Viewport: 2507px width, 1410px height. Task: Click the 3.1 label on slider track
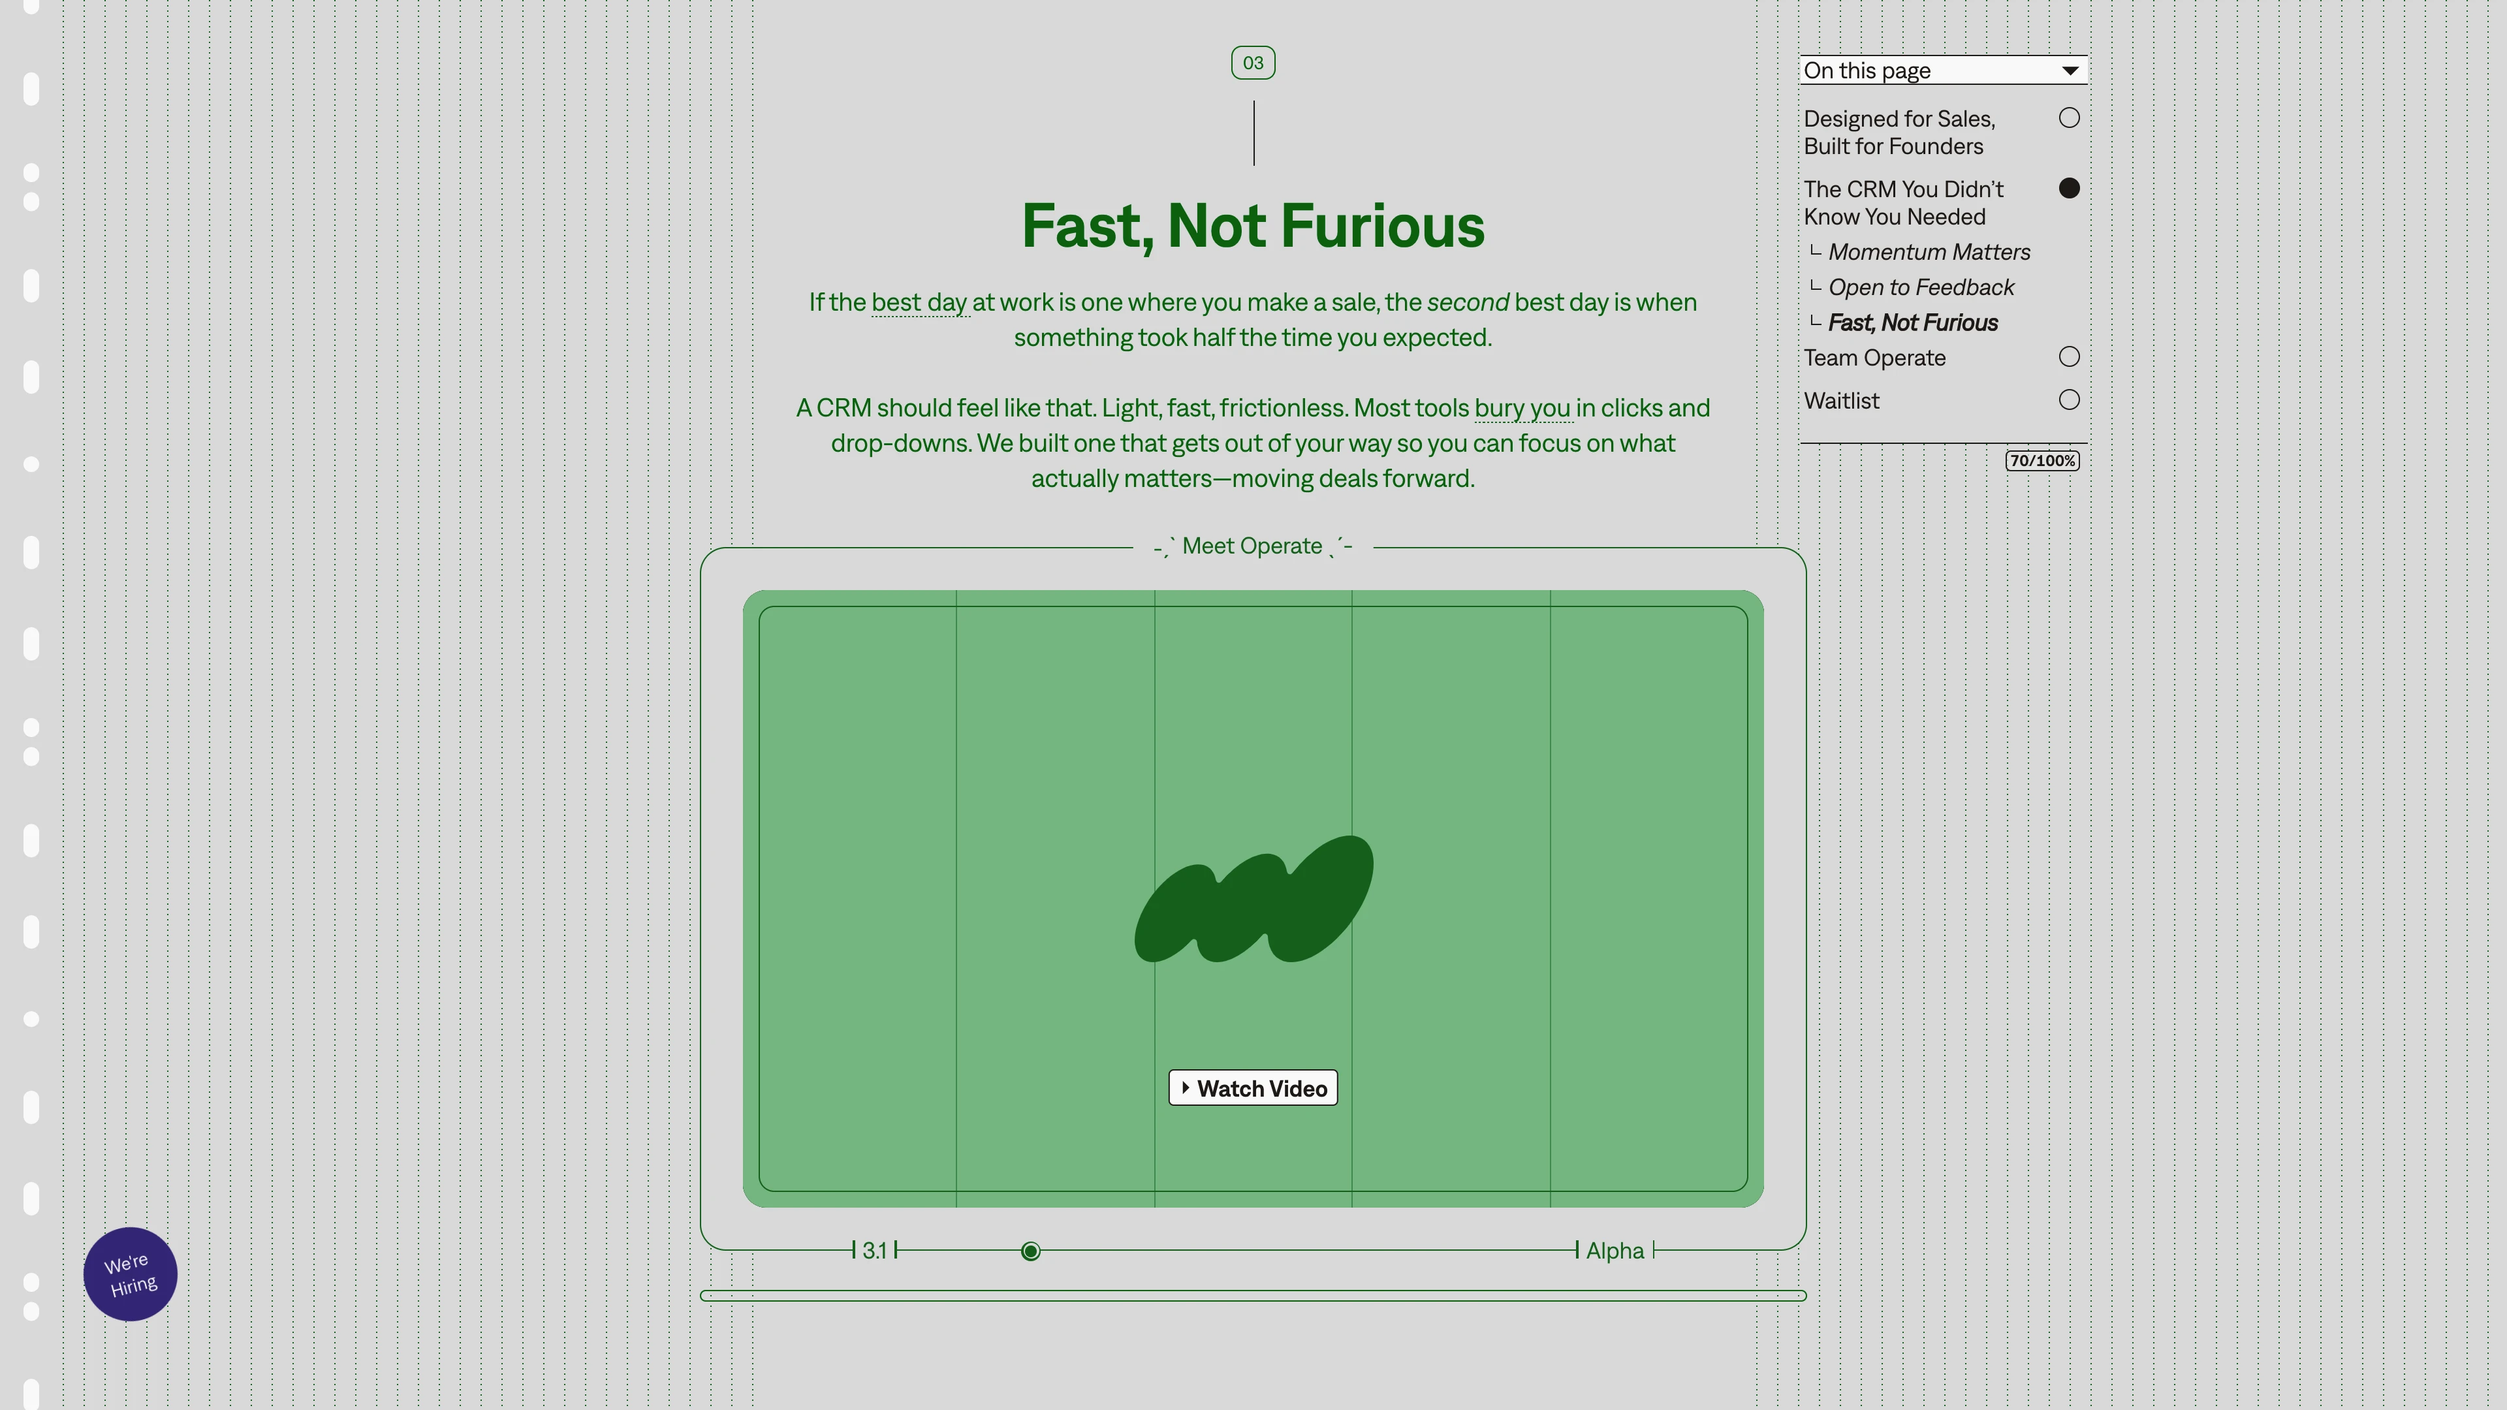pyautogui.click(x=874, y=1251)
